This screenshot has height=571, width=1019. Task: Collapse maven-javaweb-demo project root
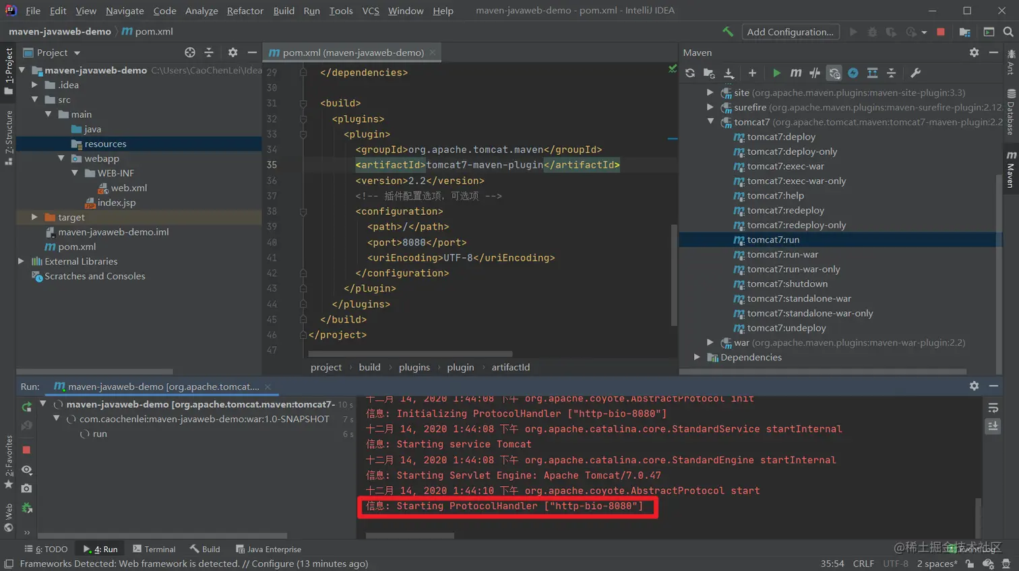coord(22,70)
